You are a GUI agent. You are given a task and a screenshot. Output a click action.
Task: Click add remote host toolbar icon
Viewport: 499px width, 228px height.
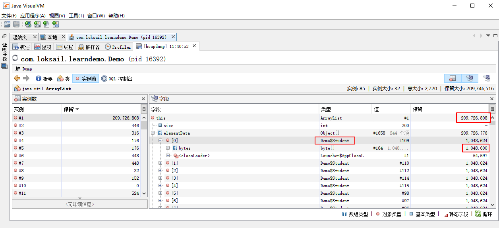(x=28, y=25)
